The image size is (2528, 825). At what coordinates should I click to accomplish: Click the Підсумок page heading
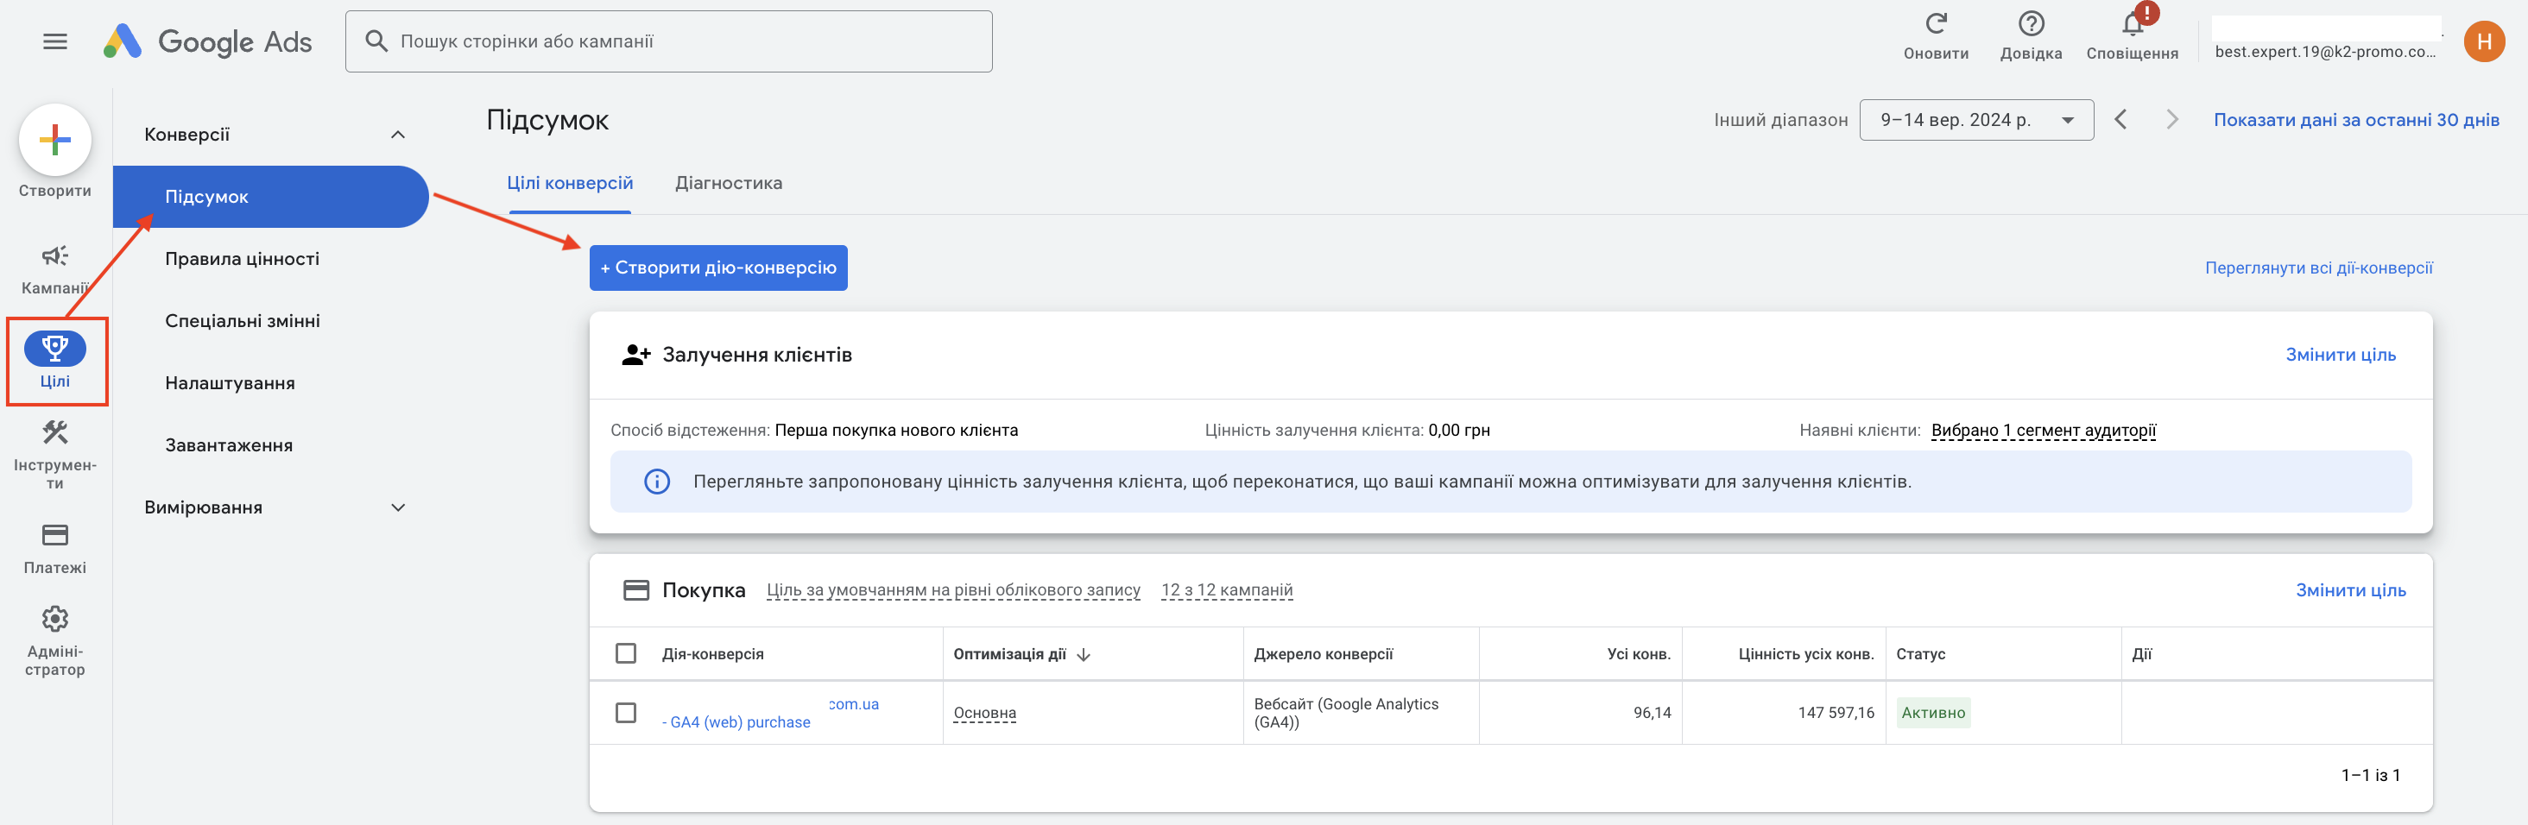pyautogui.click(x=547, y=121)
